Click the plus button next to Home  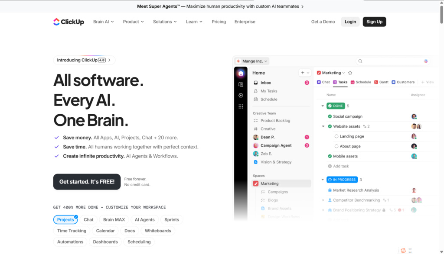tap(303, 73)
